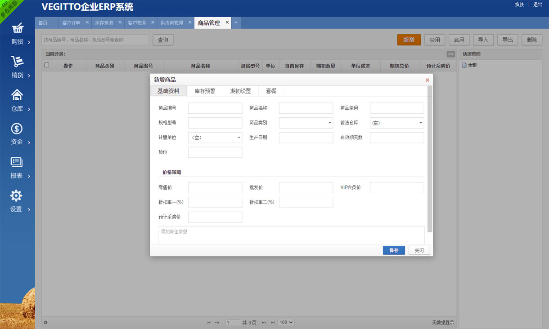Open the 销货 sales trolley icon
Screen dimensions: 549x329
click(17, 62)
